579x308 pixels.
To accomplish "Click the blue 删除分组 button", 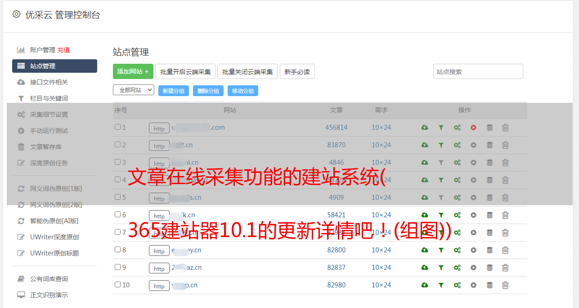I will point(208,91).
